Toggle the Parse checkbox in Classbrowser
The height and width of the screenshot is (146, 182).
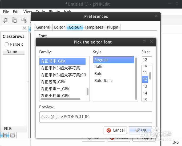click(x=7, y=44)
